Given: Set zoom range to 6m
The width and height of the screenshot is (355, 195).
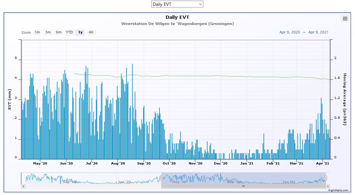Looking at the screenshot, I should click(x=59, y=32).
